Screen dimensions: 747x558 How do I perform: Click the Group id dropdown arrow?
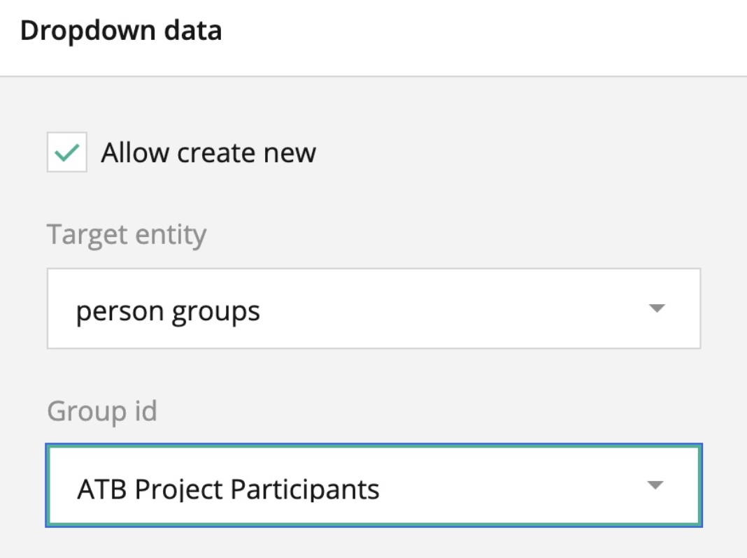[x=655, y=485]
